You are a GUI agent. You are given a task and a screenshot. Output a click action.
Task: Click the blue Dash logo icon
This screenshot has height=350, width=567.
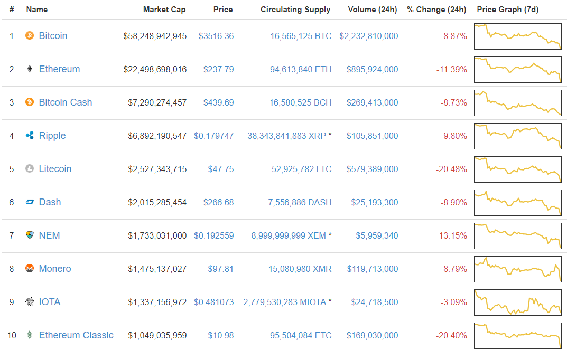click(30, 202)
